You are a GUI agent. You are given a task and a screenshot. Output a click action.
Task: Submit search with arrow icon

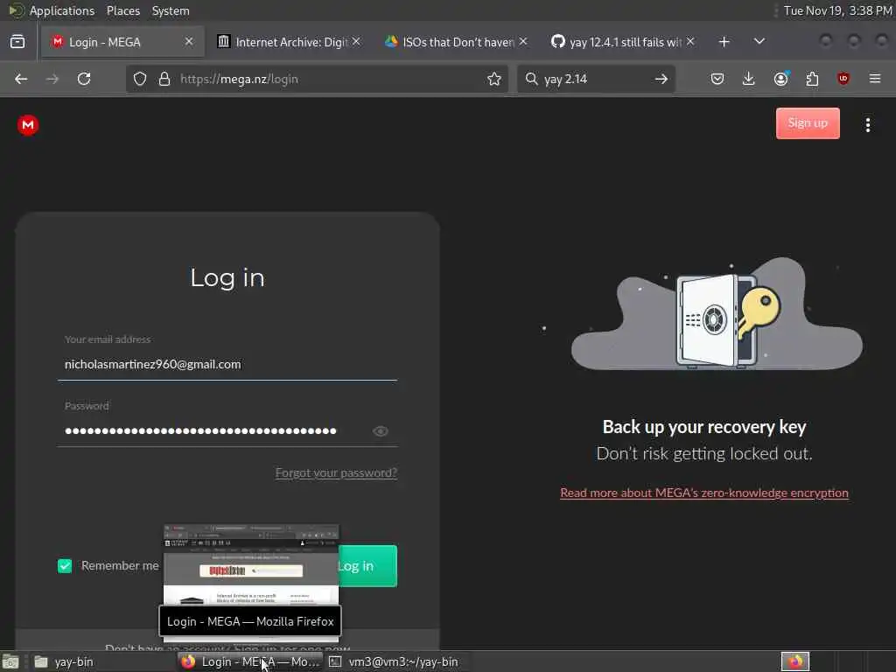click(661, 79)
